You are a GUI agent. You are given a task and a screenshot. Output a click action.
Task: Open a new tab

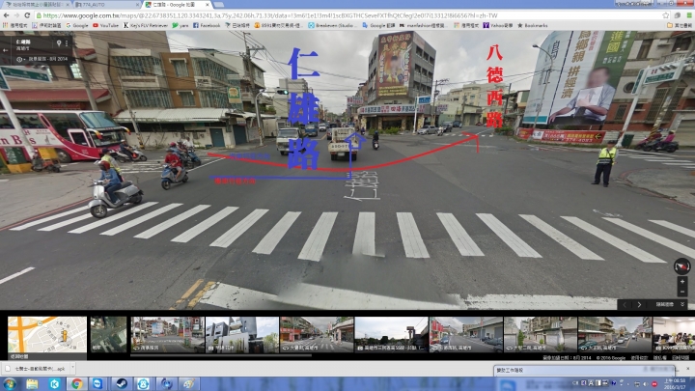coord(219,5)
